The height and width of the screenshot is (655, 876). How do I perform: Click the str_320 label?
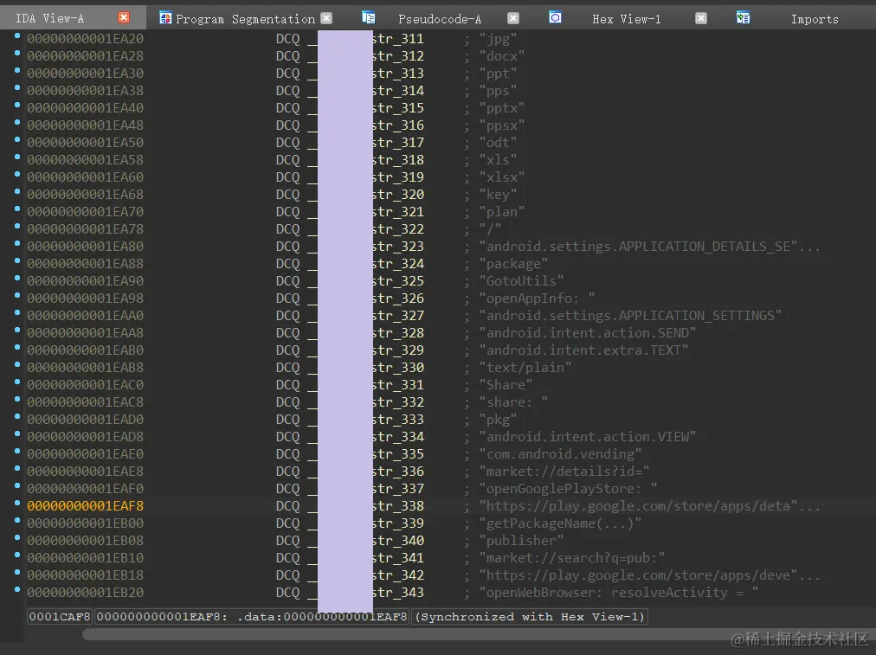[398, 195]
